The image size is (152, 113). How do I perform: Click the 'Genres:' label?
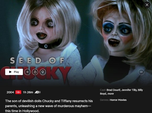point(104,100)
